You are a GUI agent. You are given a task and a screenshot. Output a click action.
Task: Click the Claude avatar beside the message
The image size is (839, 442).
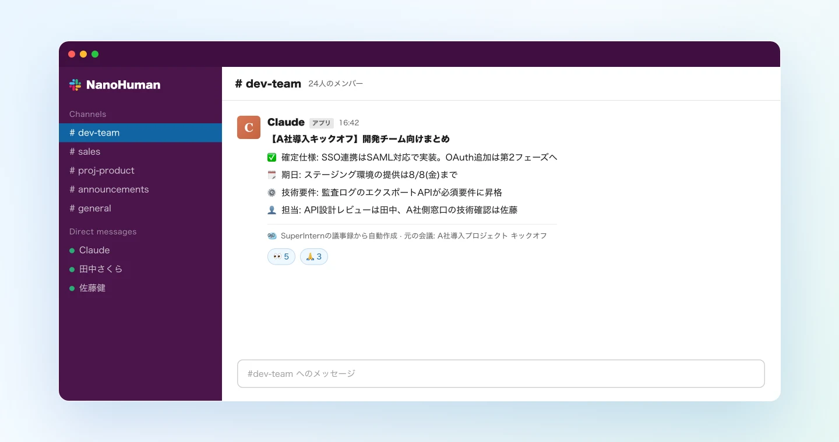pos(249,127)
